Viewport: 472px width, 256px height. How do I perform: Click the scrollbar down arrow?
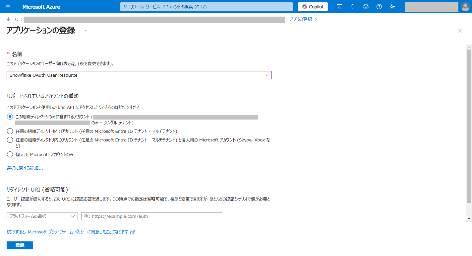(469, 219)
